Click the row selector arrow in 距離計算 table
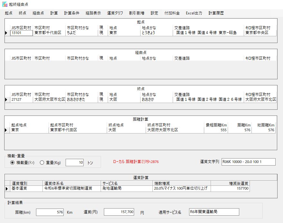This screenshot has height=223, width=283. pyautogui.click(x=6, y=130)
